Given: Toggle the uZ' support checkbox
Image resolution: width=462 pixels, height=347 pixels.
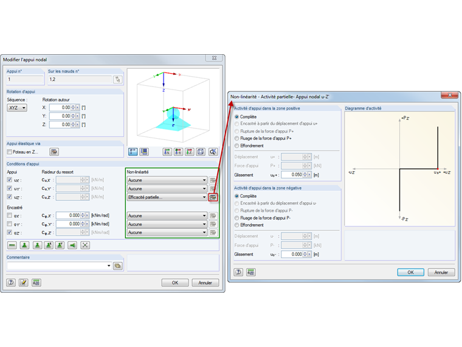Looking at the screenshot, I should (10, 197).
